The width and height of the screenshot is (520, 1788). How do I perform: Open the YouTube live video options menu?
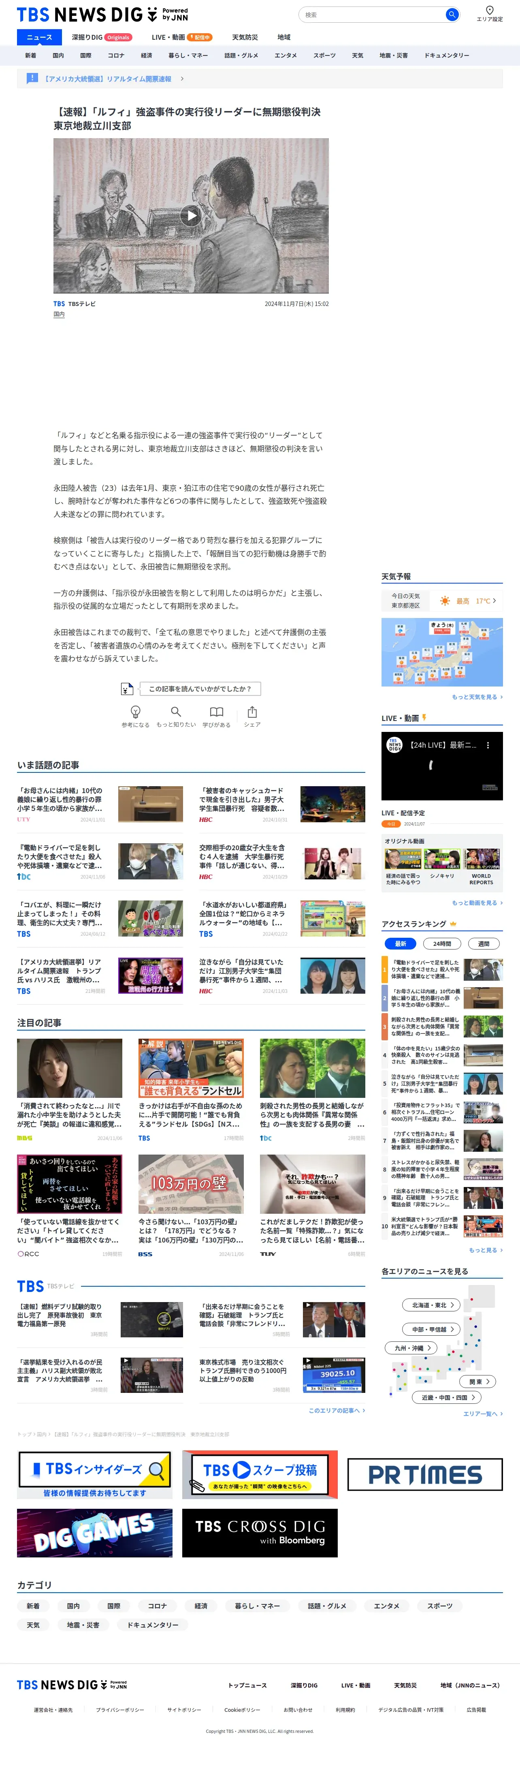488,745
